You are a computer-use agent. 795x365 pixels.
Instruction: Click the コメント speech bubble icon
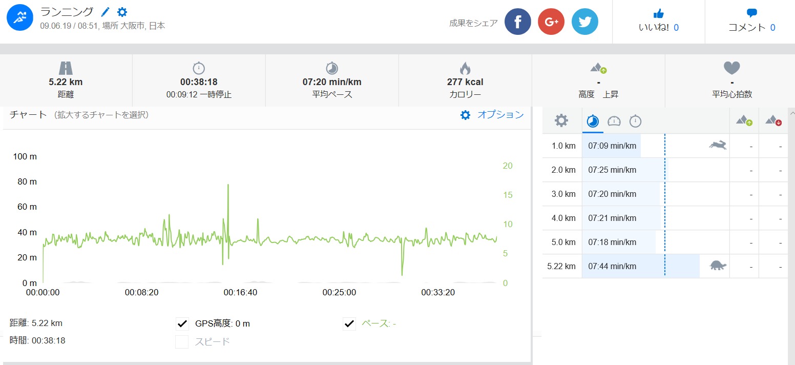pos(751,14)
